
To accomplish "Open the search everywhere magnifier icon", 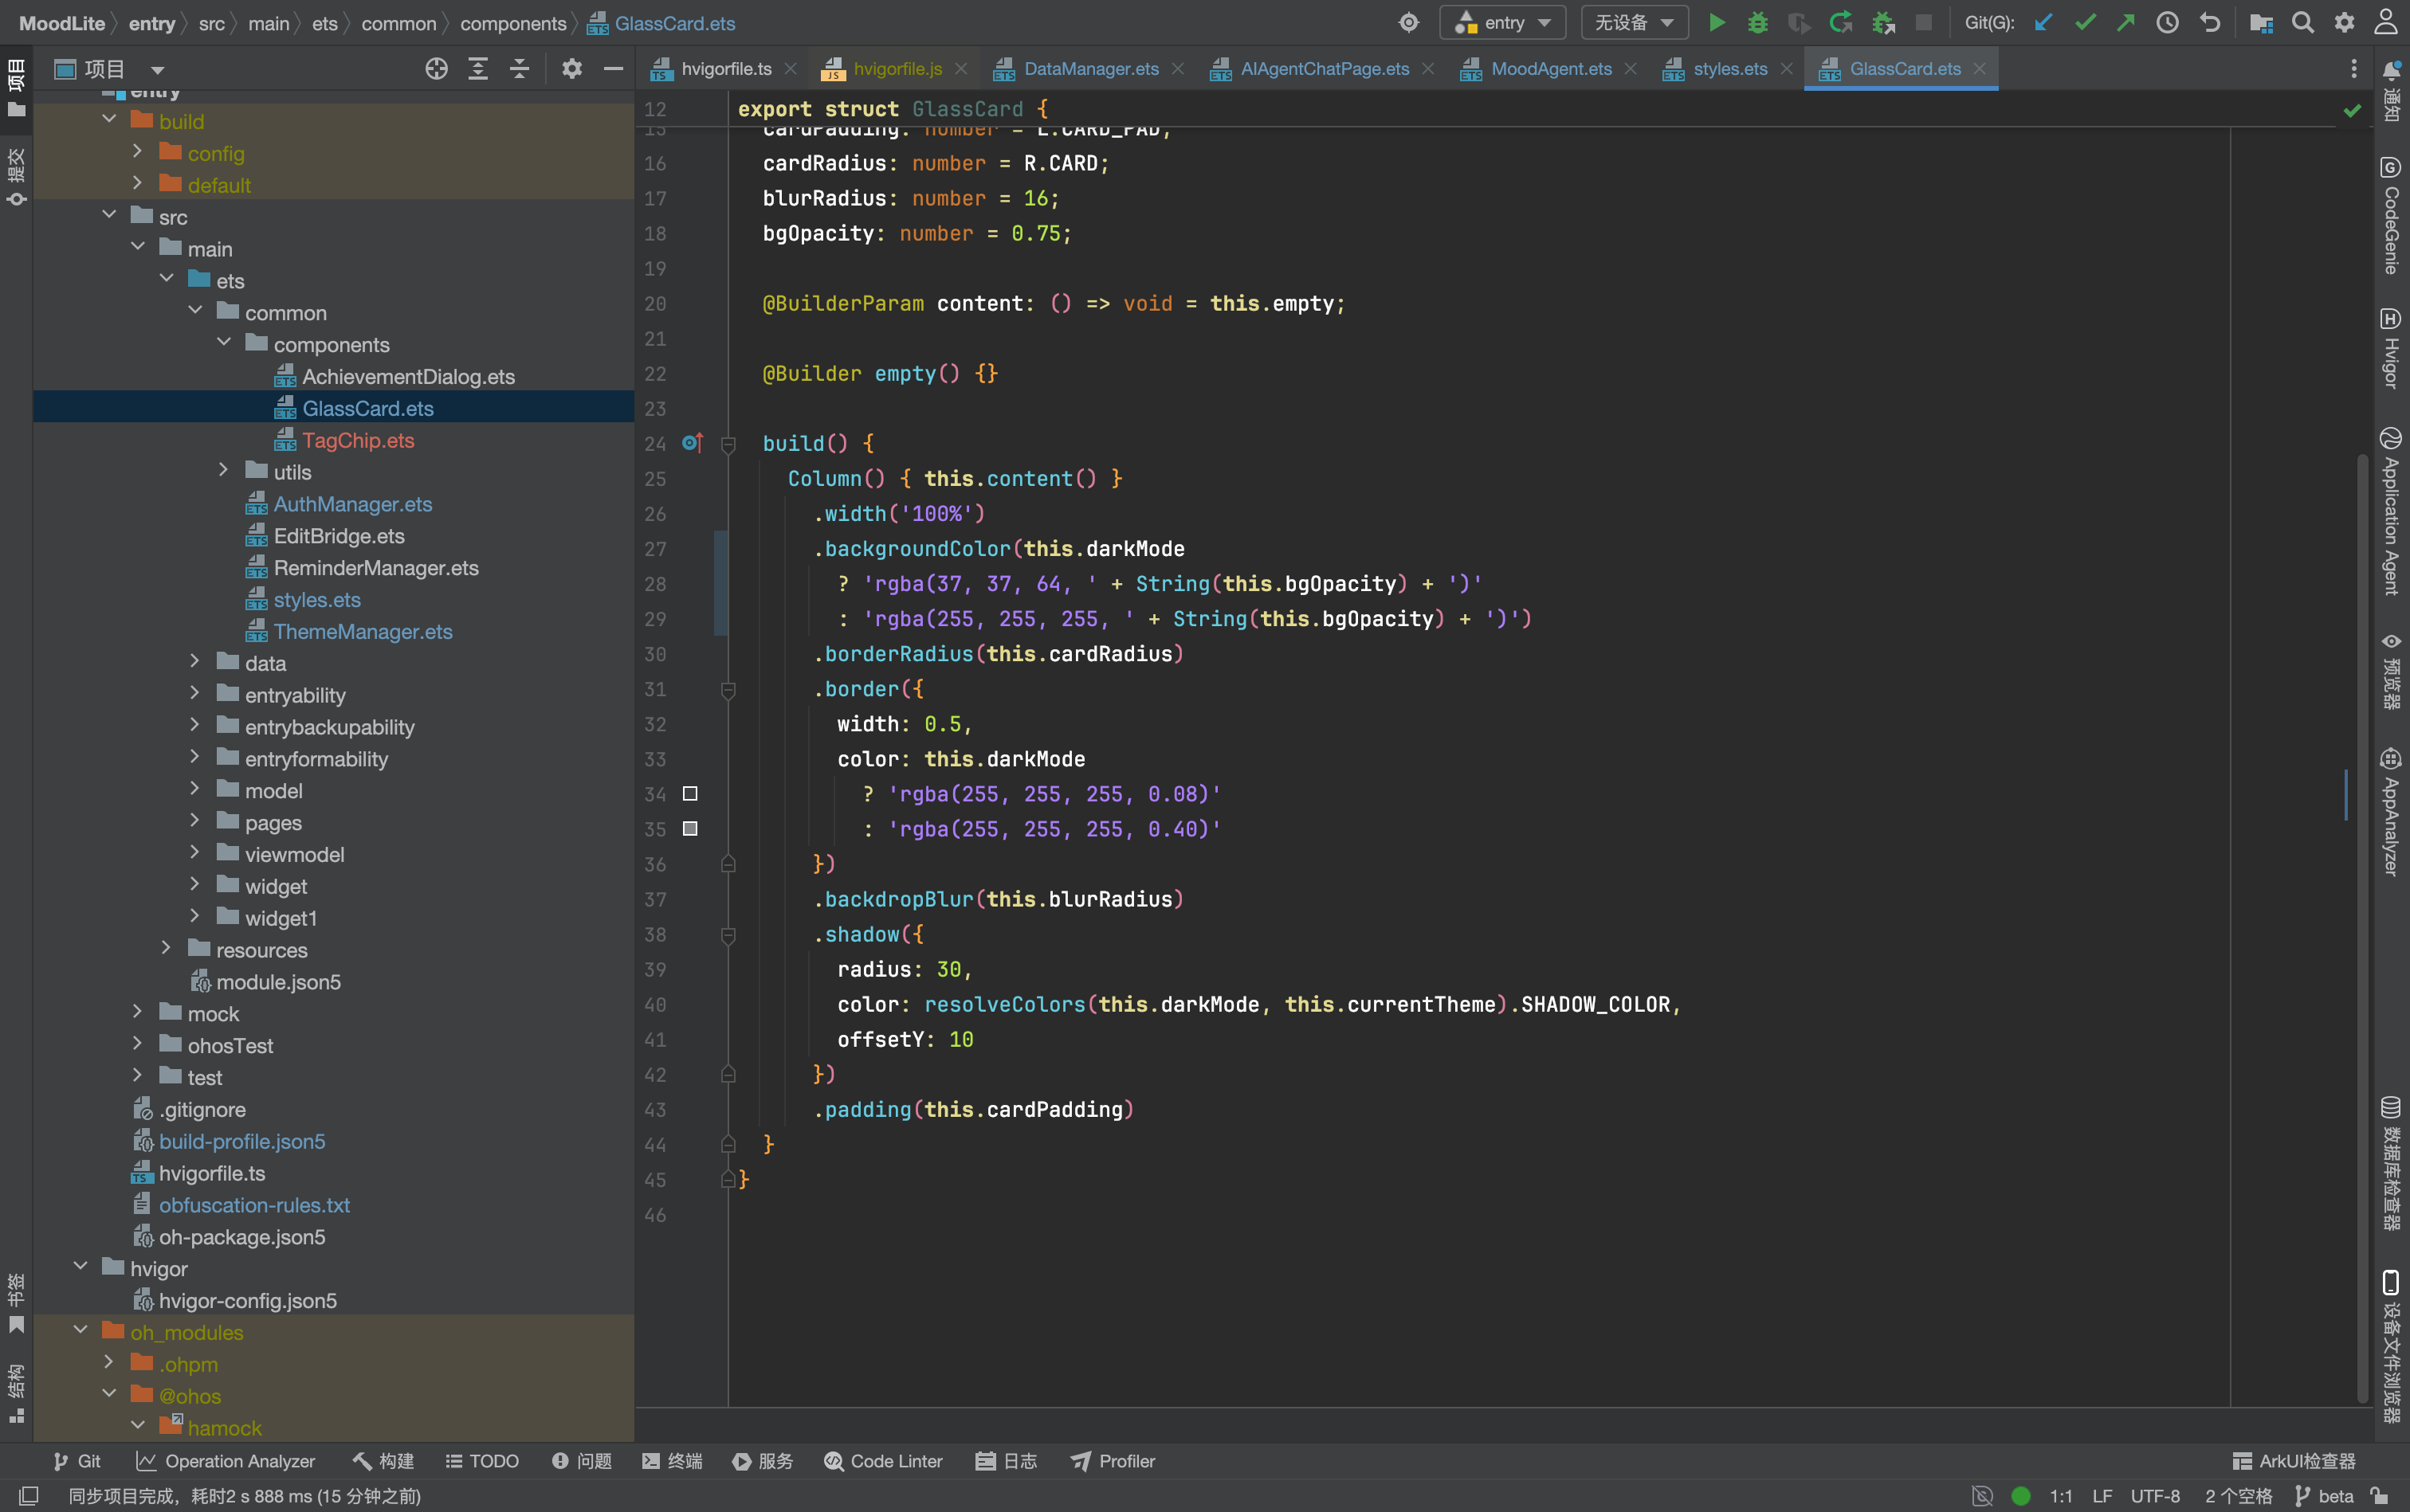I will coord(2303,22).
